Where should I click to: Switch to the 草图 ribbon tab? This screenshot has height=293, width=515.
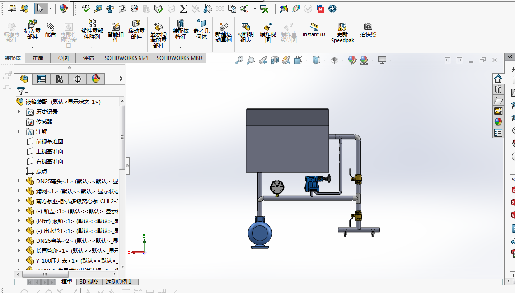63,58
